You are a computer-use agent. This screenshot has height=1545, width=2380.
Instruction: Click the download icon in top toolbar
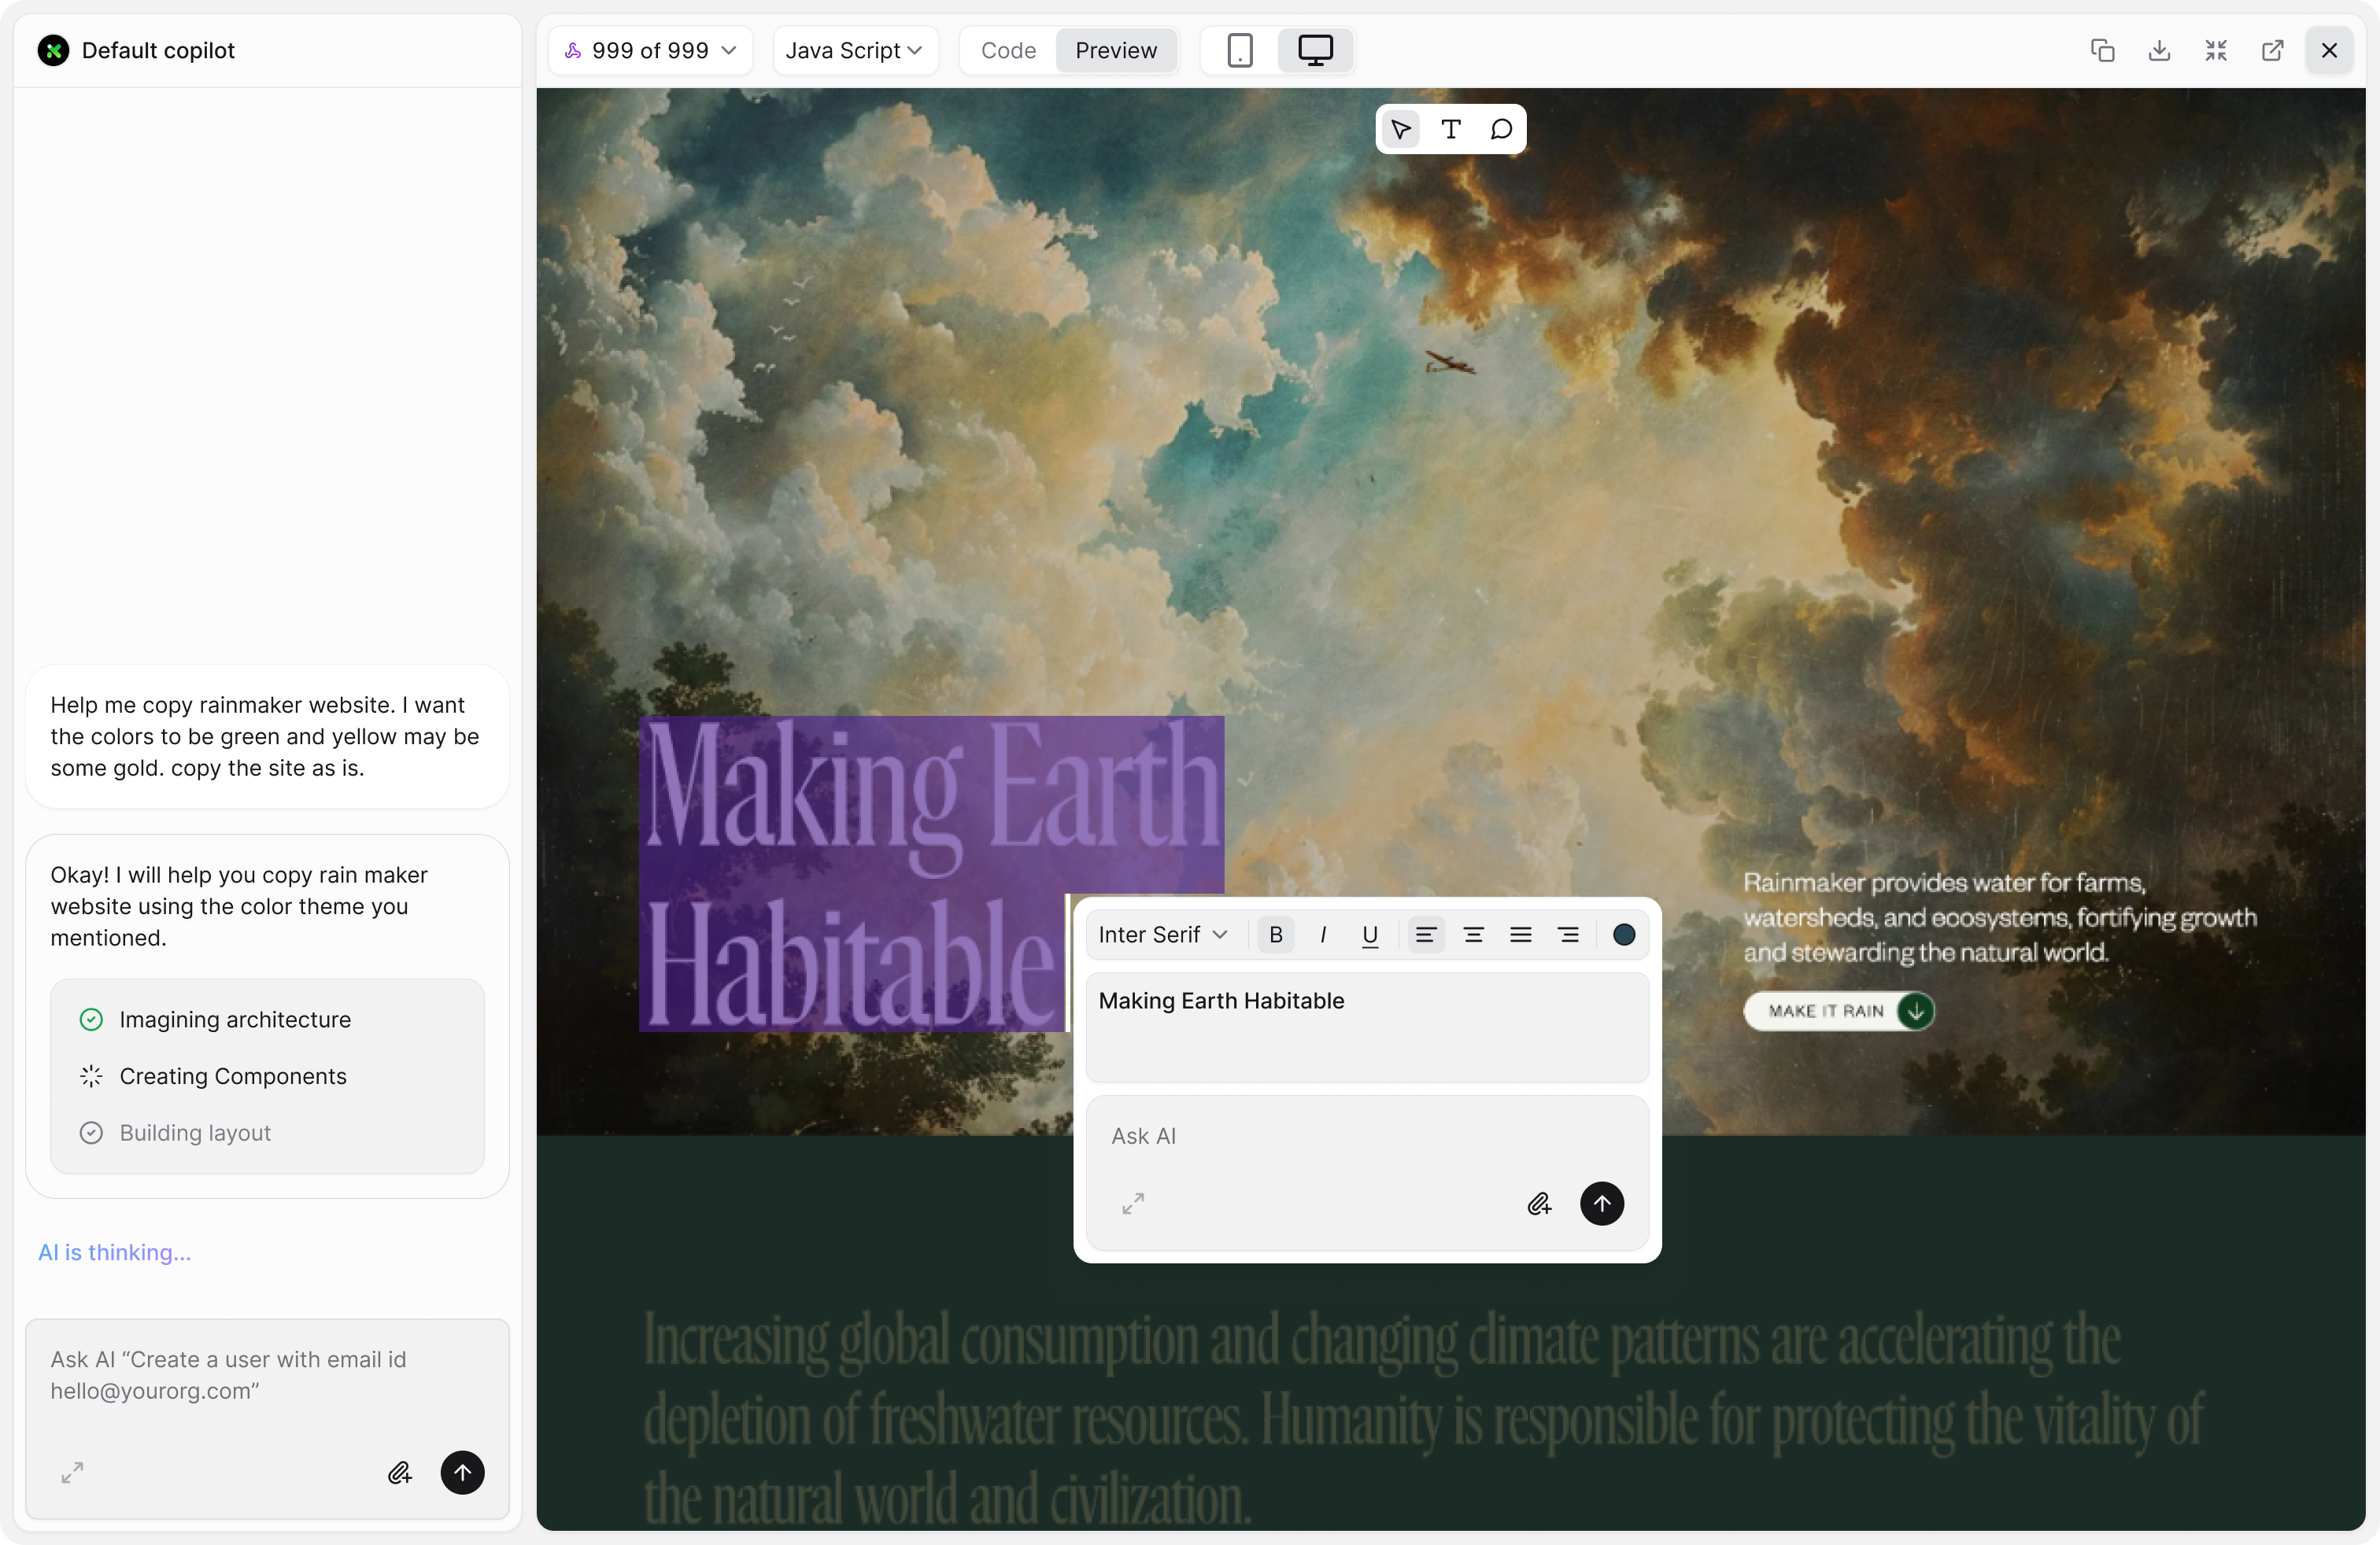[x=2159, y=50]
